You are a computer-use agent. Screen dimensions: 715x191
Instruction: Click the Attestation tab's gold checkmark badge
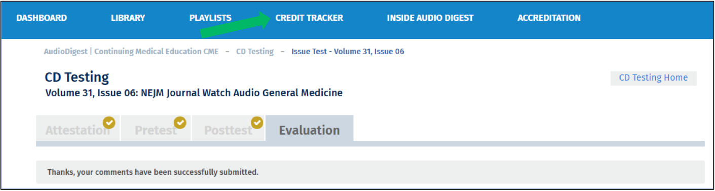[x=109, y=123]
